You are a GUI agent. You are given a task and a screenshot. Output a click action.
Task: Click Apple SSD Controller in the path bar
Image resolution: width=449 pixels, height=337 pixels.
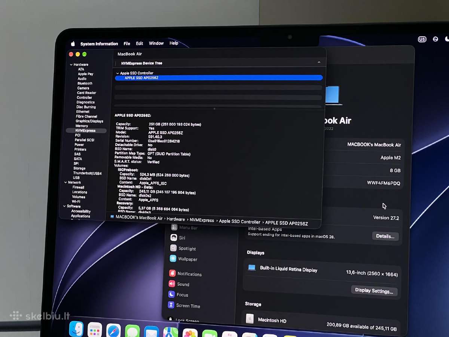pyautogui.click(x=239, y=222)
